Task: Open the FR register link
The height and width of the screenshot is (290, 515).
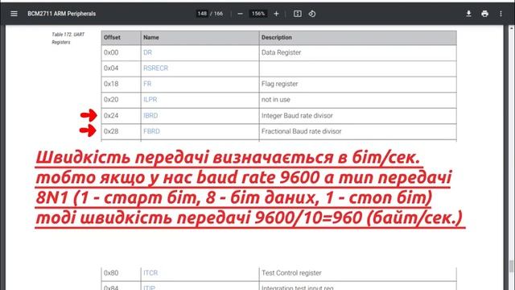Action: point(147,84)
